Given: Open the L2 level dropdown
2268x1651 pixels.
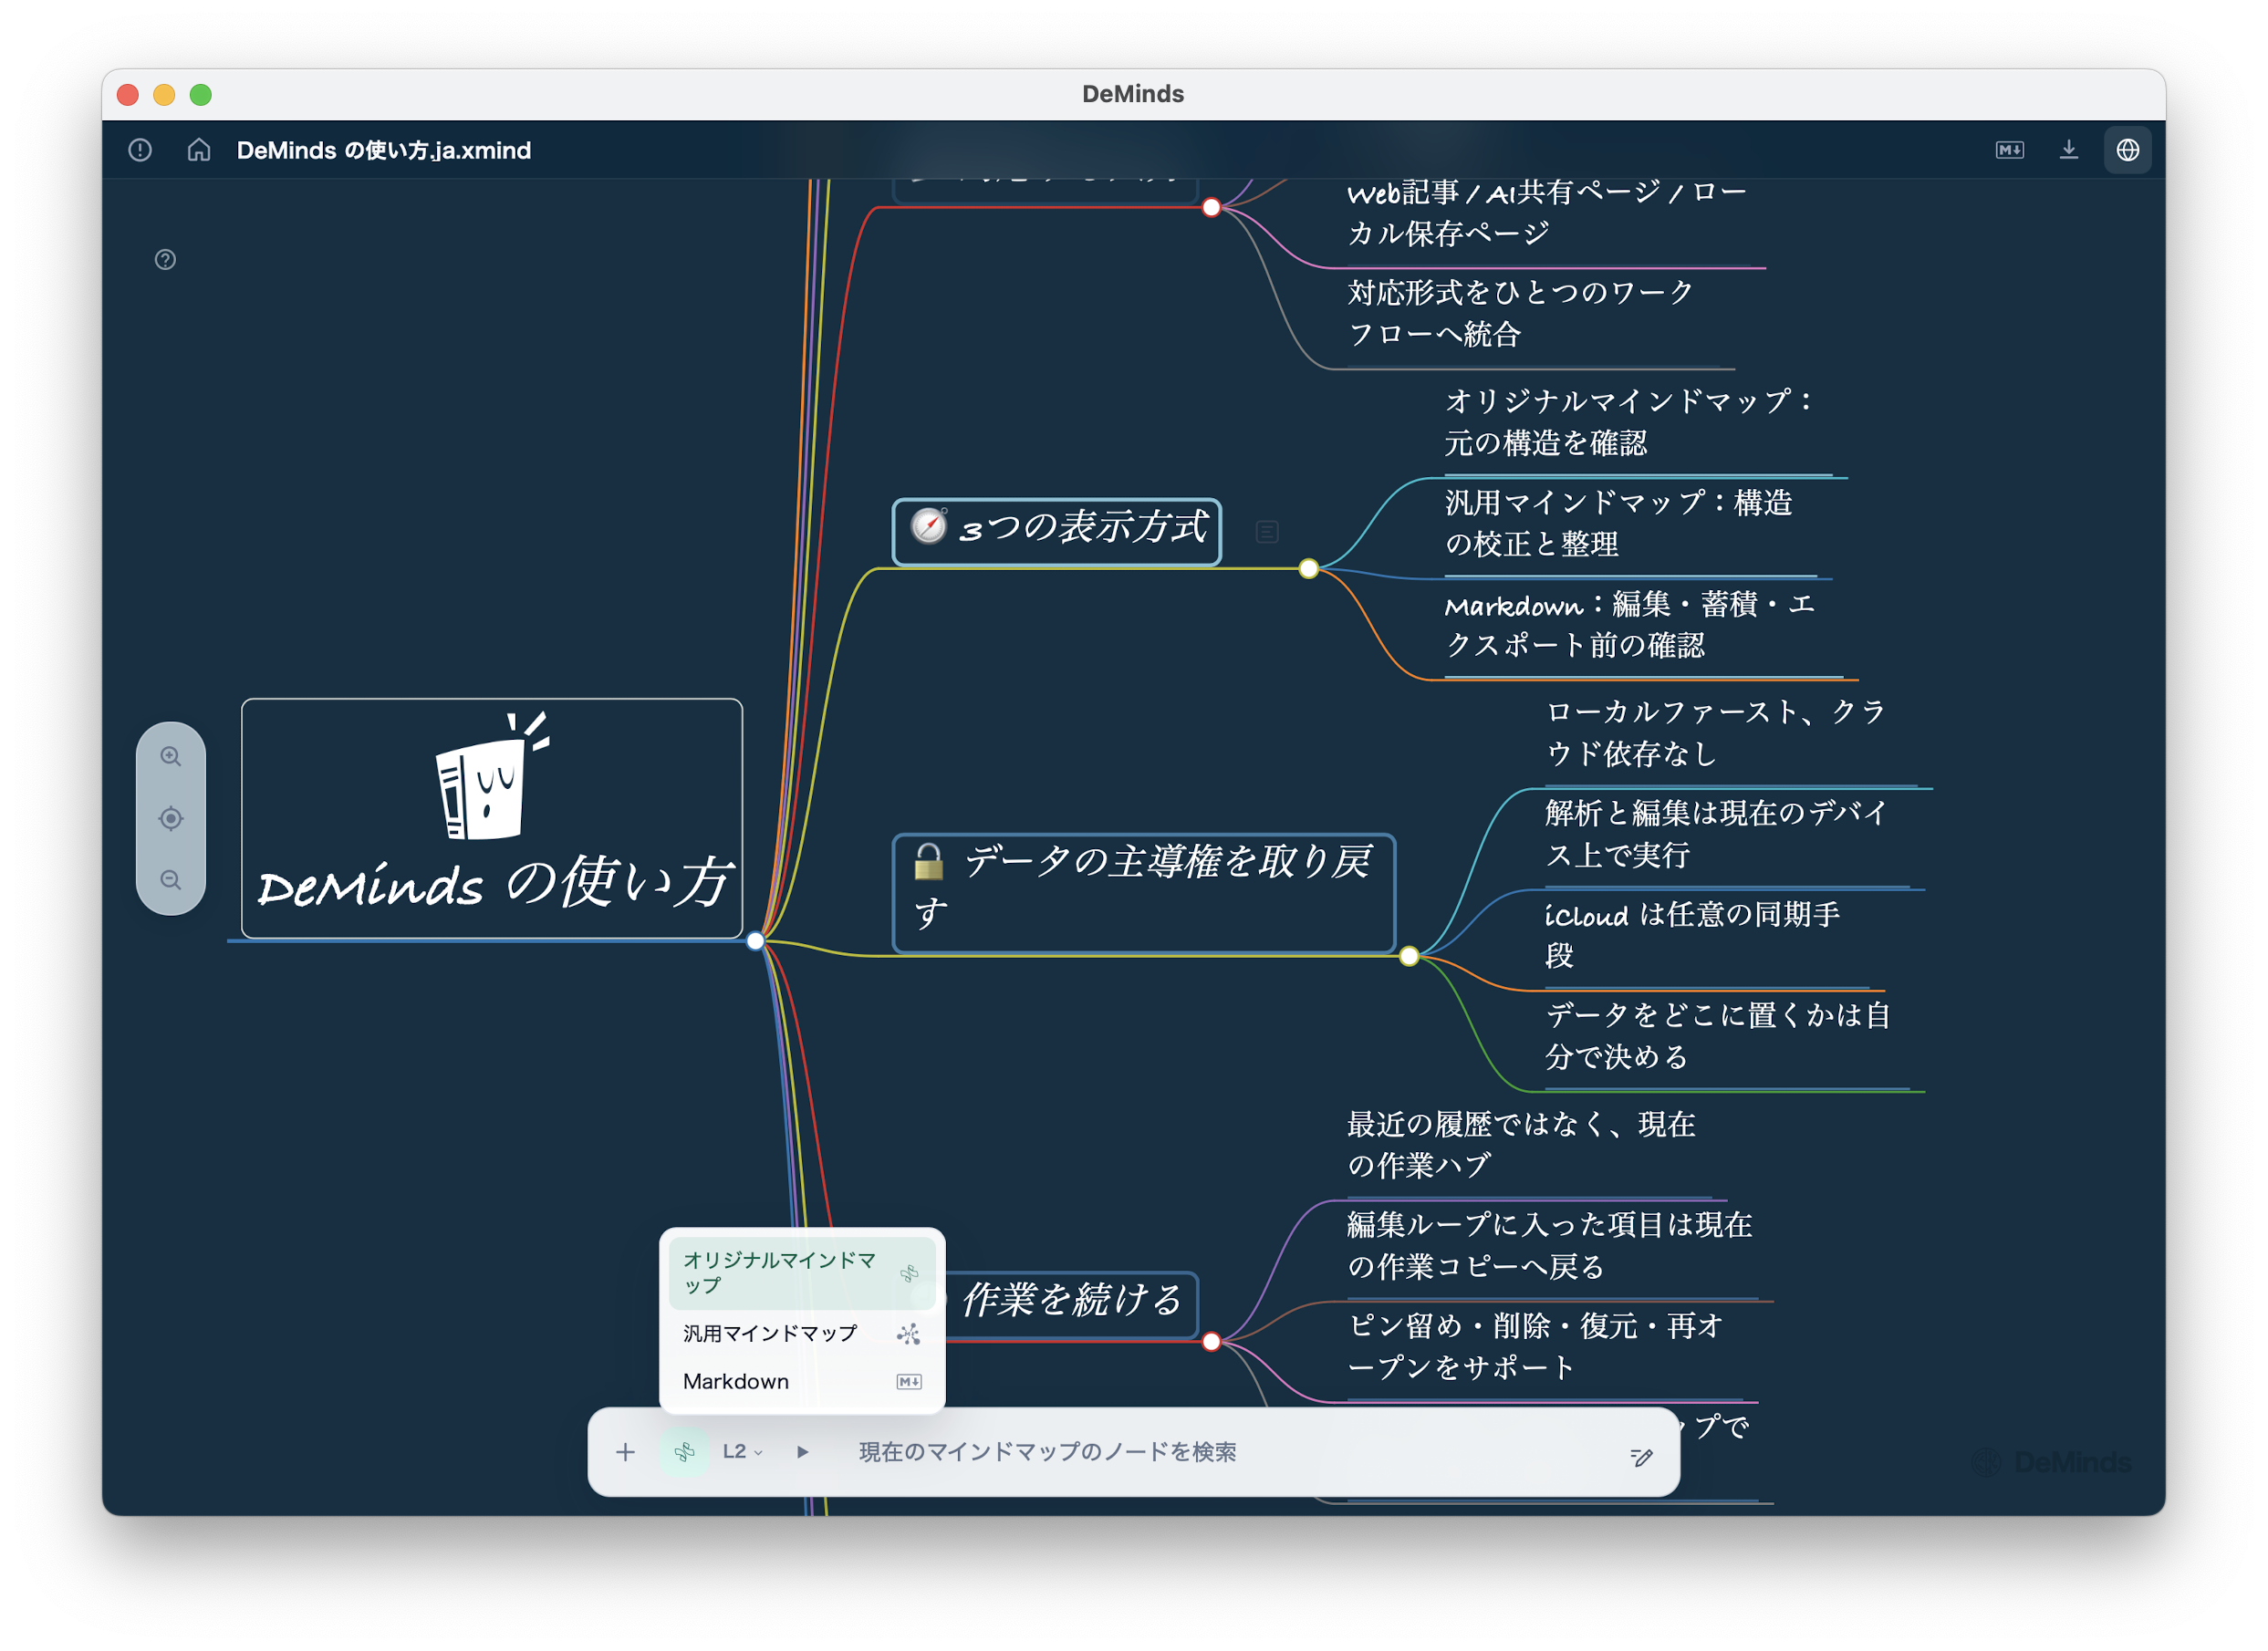Looking at the screenshot, I should [x=742, y=1452].
